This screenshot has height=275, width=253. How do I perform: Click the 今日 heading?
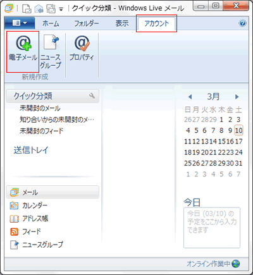coord(192,202)
